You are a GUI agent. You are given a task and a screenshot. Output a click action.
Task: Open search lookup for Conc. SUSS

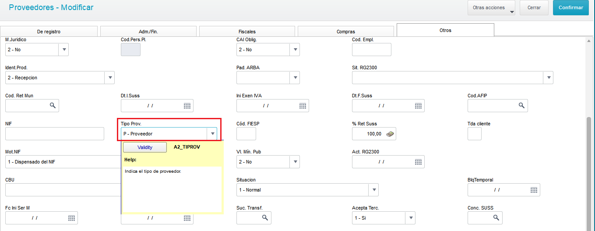click(496, 218)
